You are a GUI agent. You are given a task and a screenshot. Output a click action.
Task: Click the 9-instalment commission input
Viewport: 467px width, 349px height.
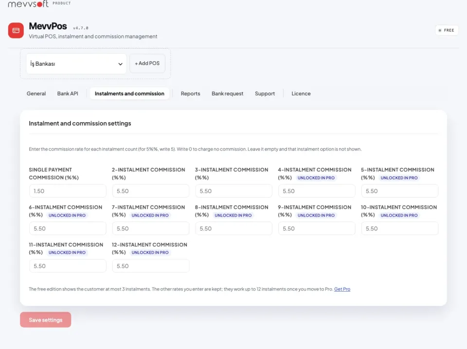coord(317,228)
